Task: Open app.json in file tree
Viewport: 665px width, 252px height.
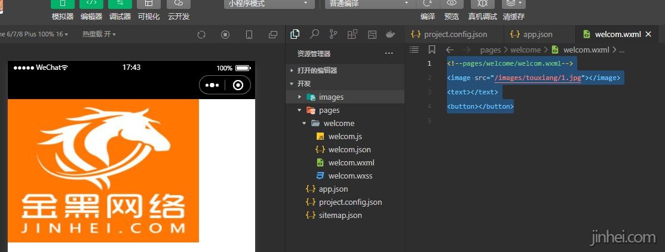Action: click(345, 189)
